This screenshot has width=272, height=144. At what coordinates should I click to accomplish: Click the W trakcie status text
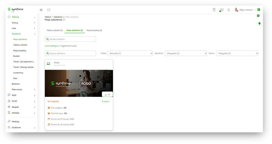[53, 101]
